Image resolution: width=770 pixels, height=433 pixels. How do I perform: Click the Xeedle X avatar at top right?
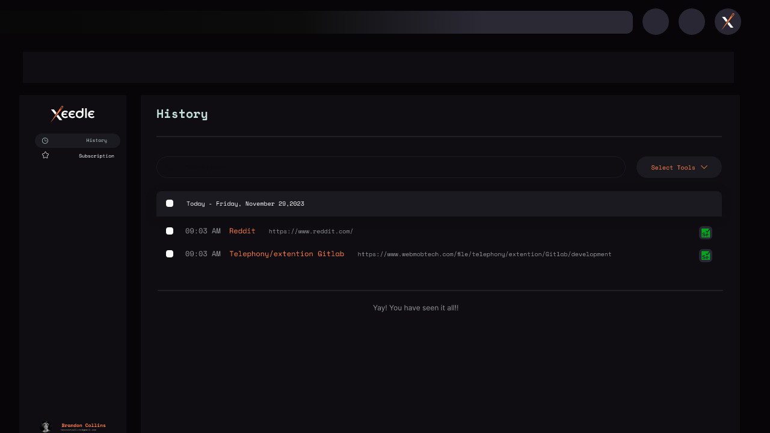point(728,22)
